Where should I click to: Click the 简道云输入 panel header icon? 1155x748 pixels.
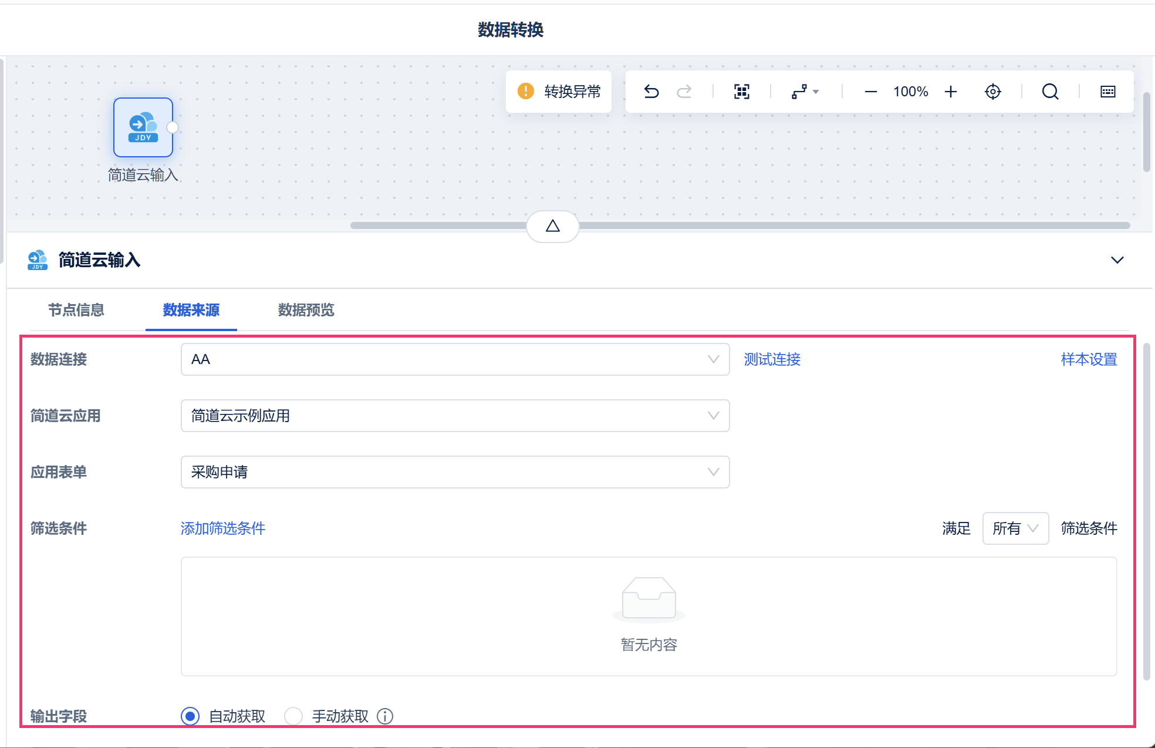coord(38,260)
